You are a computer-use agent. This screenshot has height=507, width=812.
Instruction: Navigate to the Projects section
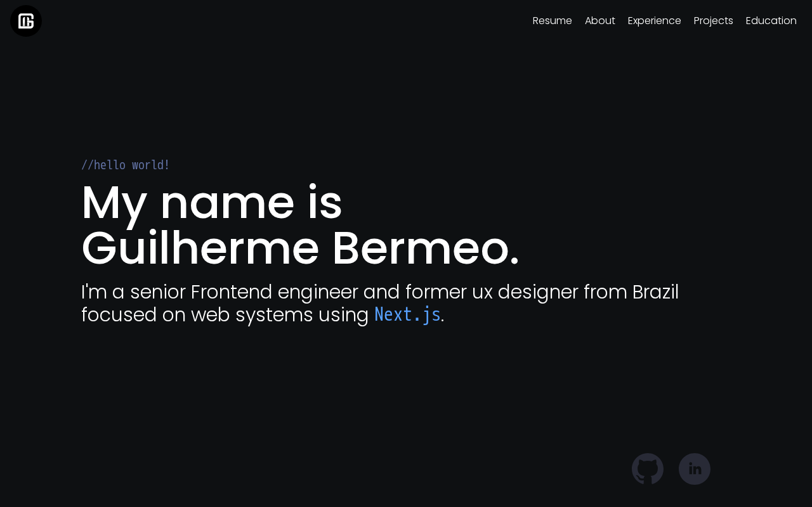point(714,21)
